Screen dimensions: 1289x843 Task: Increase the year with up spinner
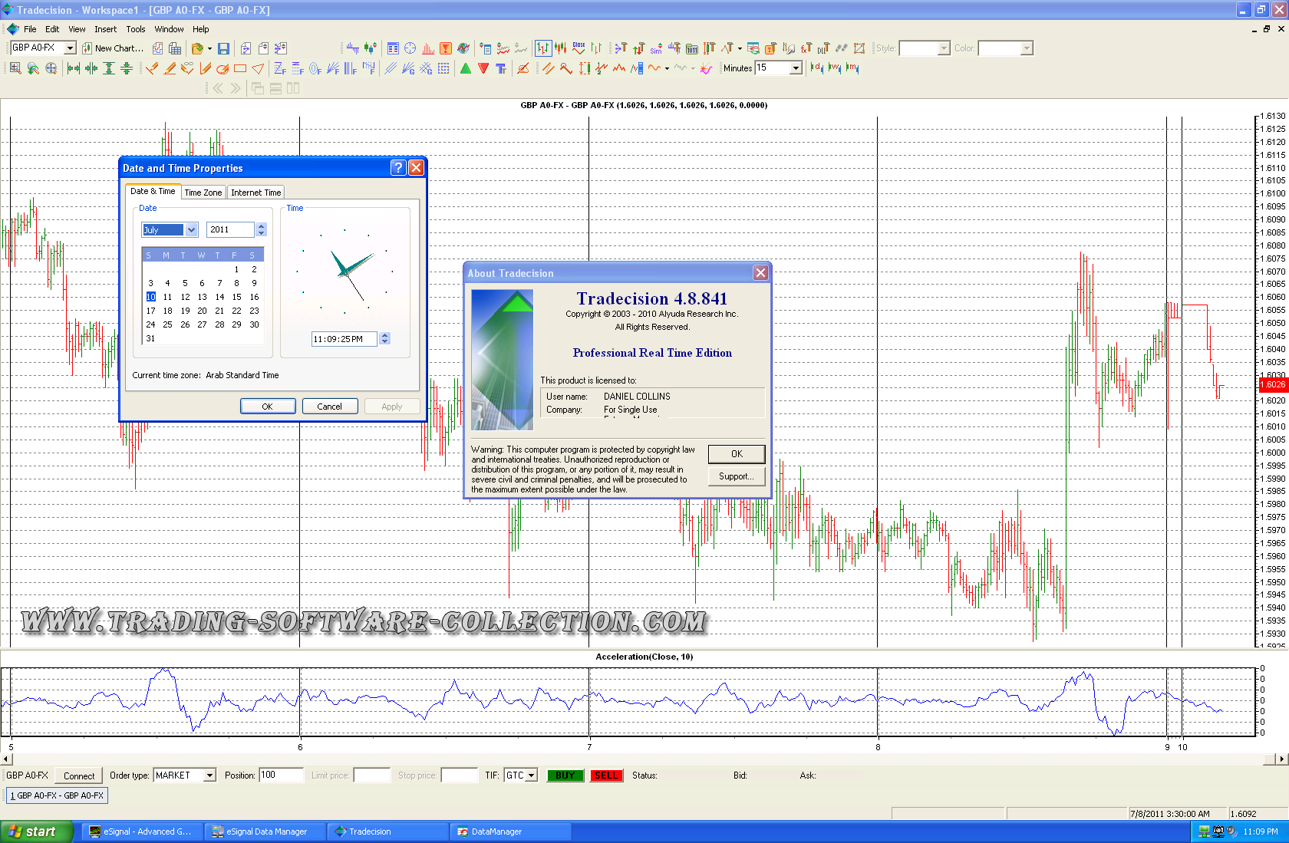click(262, 226)
